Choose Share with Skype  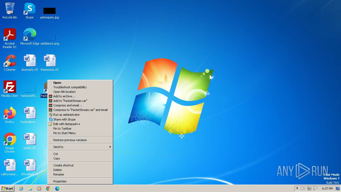(80, 119)
